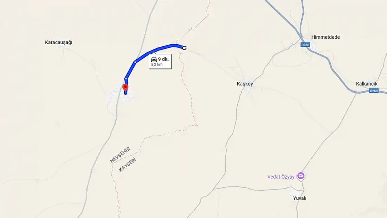This screenshot has width=387, height=218.
Task: Select the Yuvalı village label
Action: [x=299, y=198]
